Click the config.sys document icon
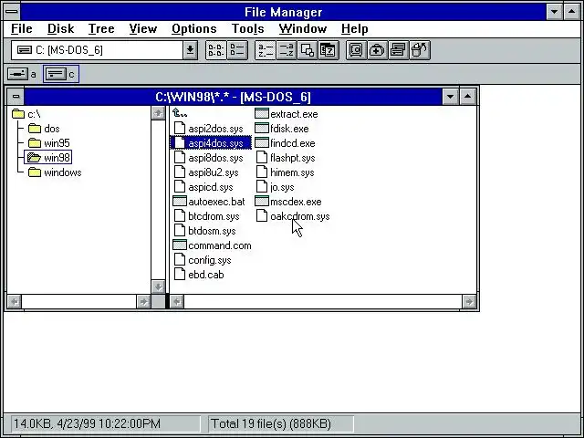584x438 pixels. 180,259
